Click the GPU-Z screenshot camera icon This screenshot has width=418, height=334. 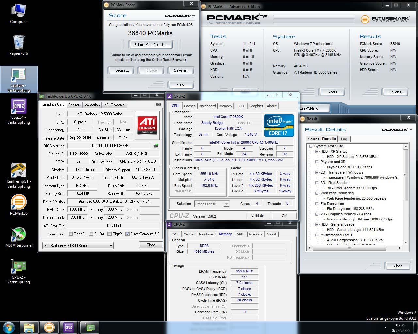click(x=158, y=104)
